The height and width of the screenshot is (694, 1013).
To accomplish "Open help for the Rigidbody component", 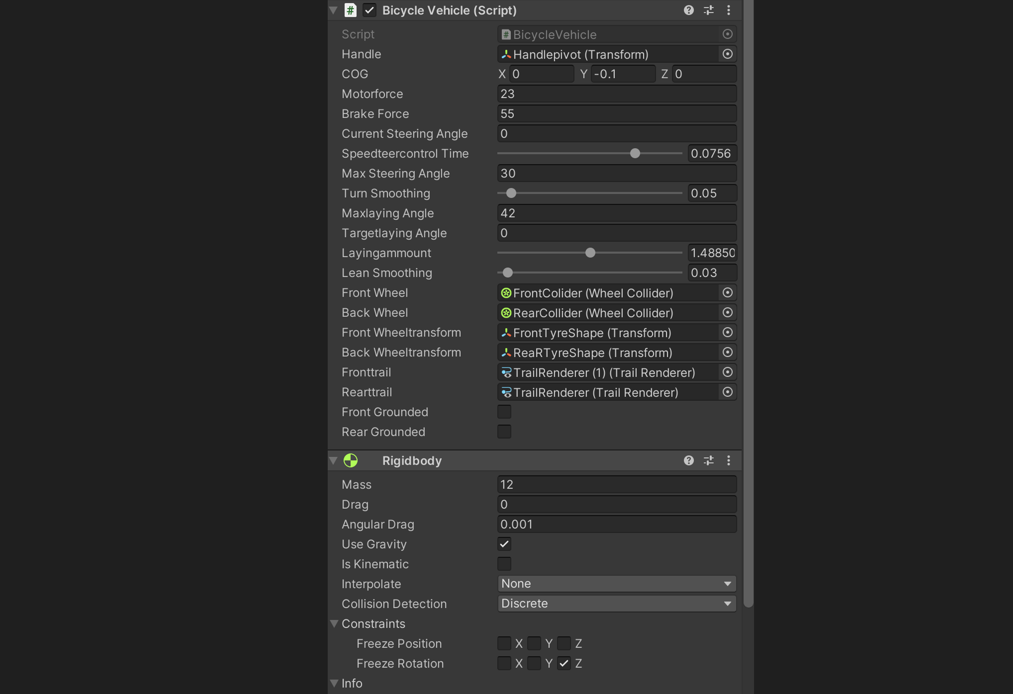I will coord(688,460).
